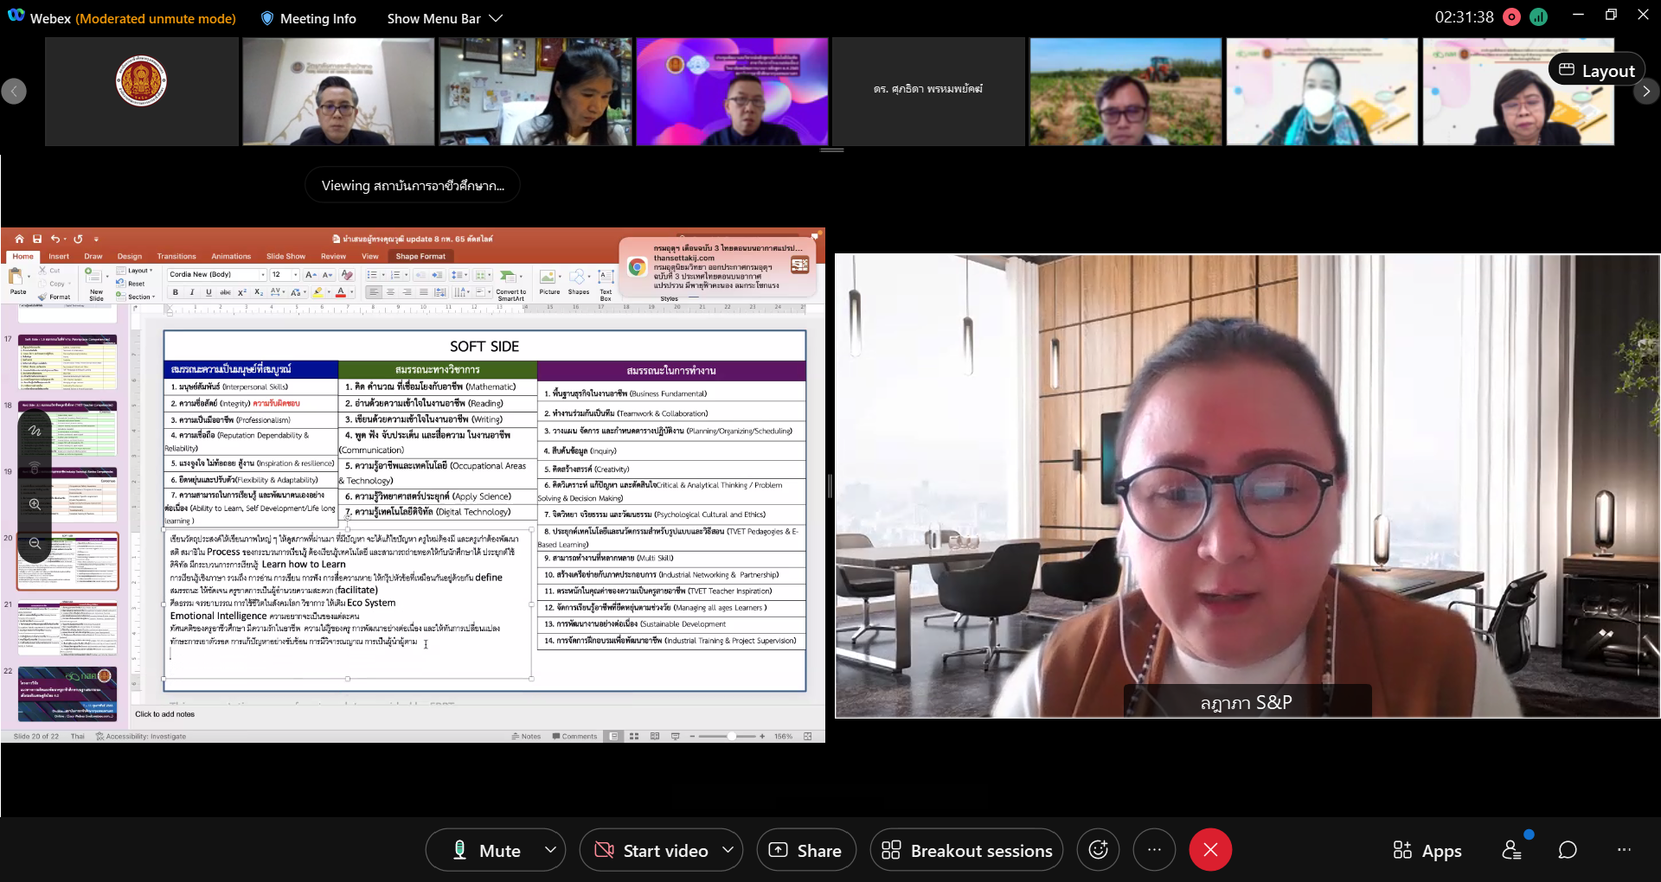1661x882 pixels.
Task: Click the green network statistics icon
Action: [1538, 16]
